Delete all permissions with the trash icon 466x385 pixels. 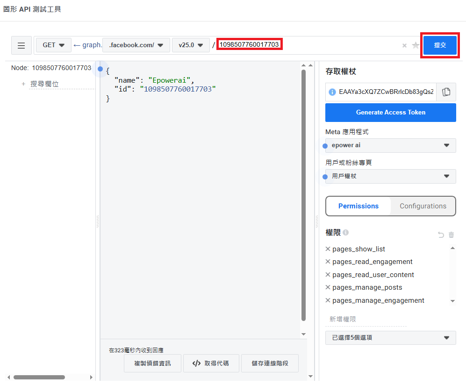pyautogui.click(x=451, y=235)
